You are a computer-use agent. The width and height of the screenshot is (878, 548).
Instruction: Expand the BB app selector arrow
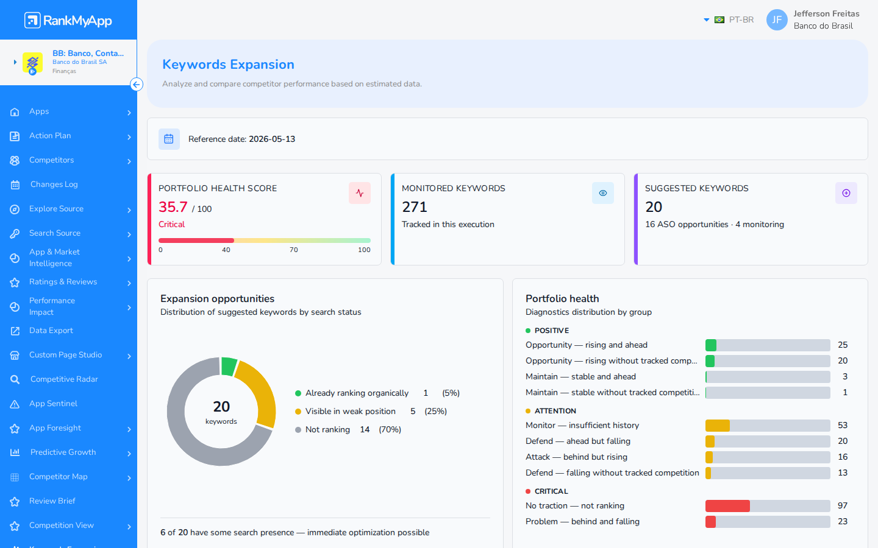coord(15,62)
